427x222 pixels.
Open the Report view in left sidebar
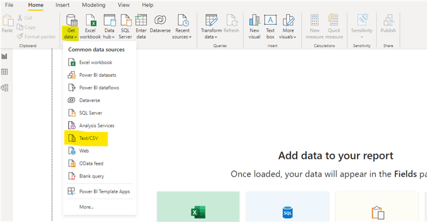point(4,56)
